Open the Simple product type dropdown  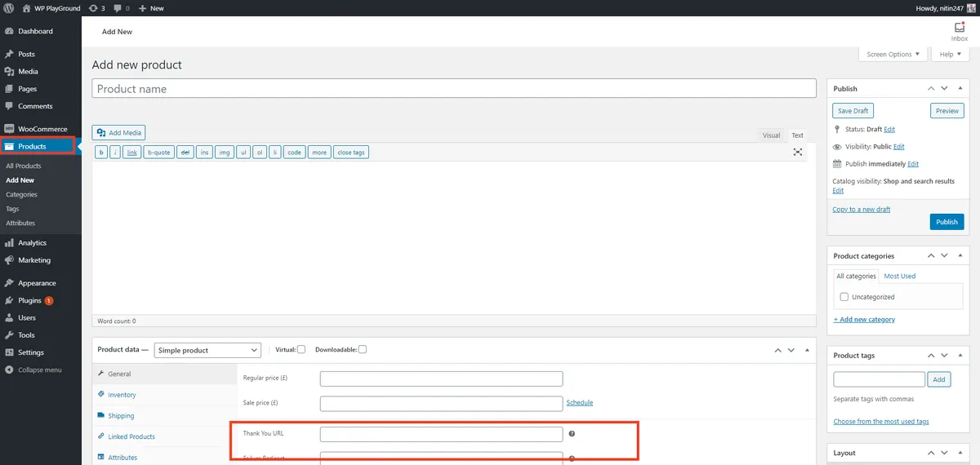click(207, 350)
